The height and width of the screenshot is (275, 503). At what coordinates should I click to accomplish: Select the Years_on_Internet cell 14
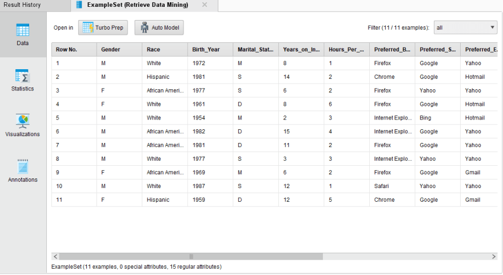tap(301, 77)
